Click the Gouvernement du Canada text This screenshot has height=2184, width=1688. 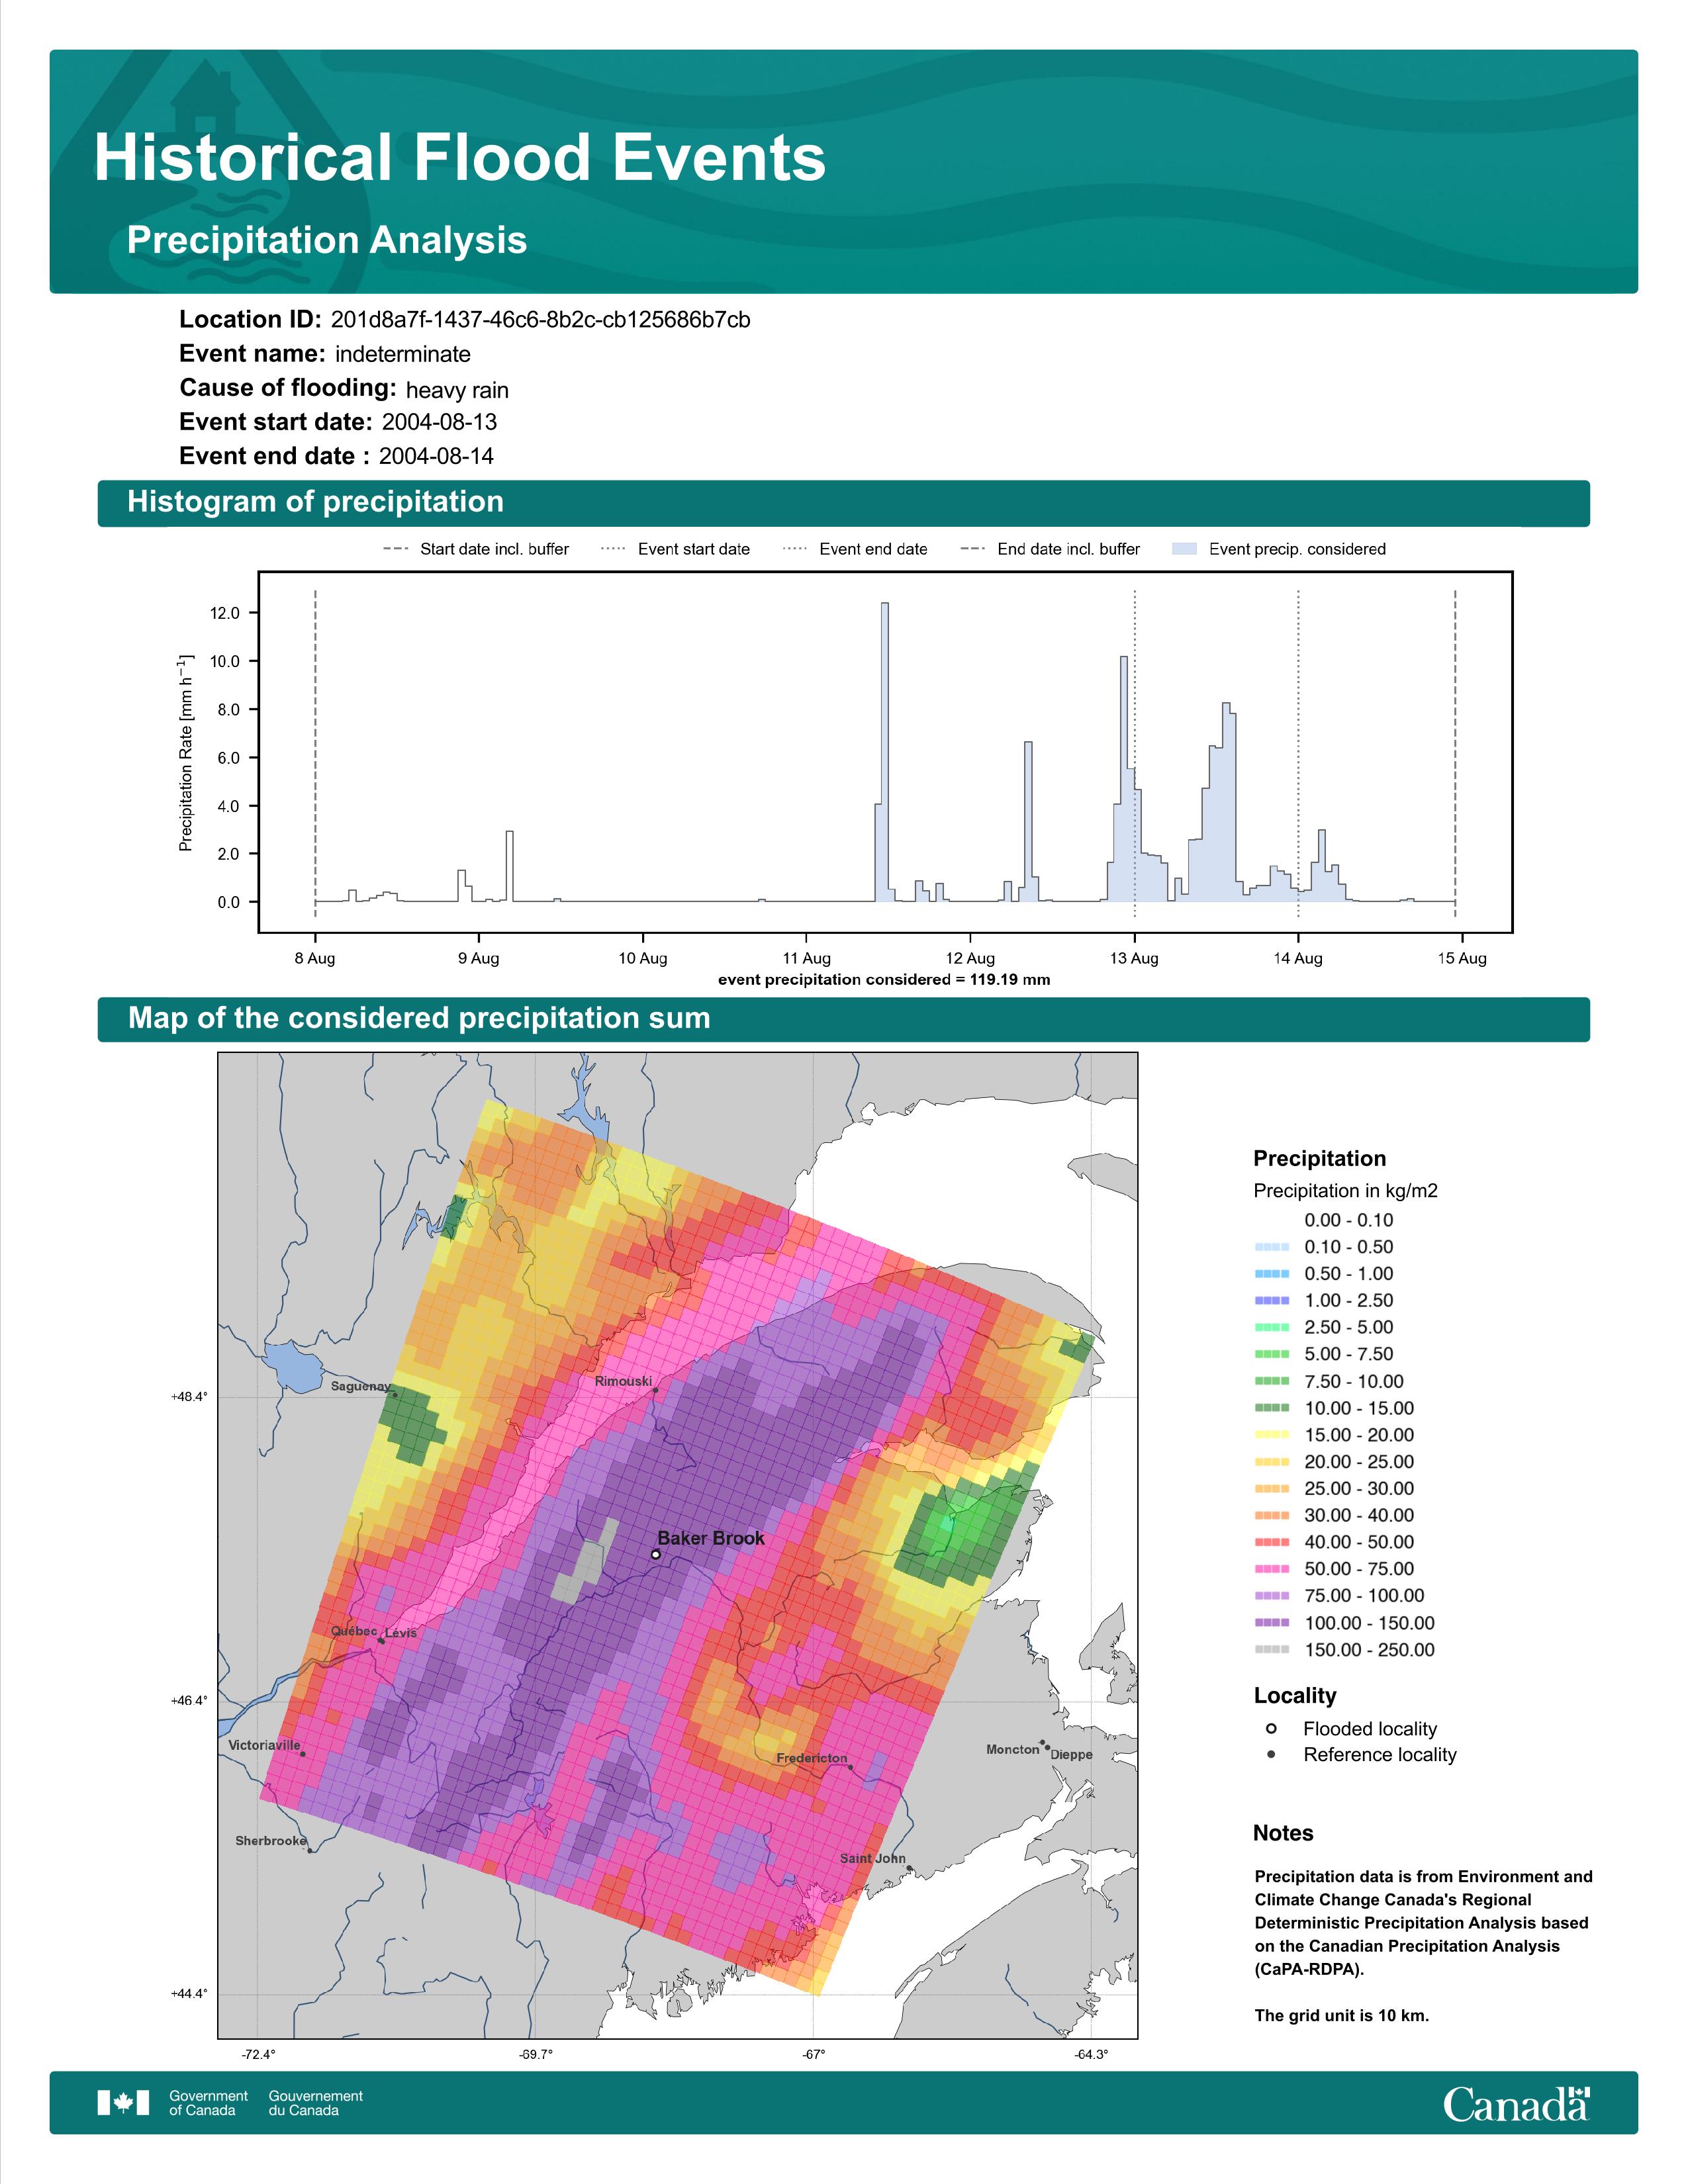[316, 2103]
